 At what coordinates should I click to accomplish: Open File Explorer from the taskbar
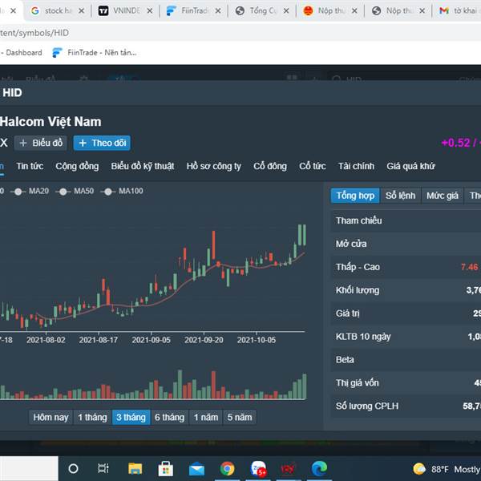click(x=135, y=469)
